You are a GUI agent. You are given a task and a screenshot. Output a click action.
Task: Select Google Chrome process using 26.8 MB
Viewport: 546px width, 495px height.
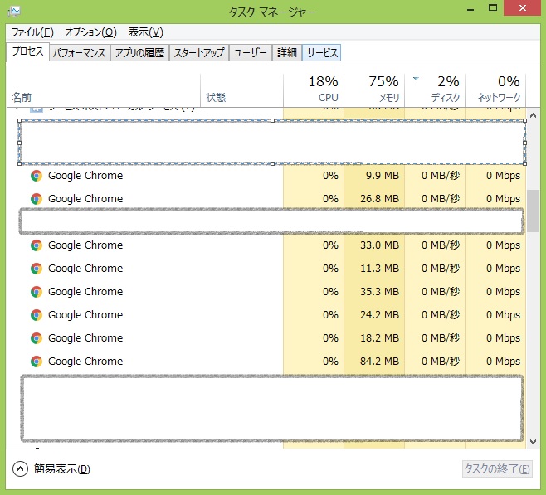[266, 199]
